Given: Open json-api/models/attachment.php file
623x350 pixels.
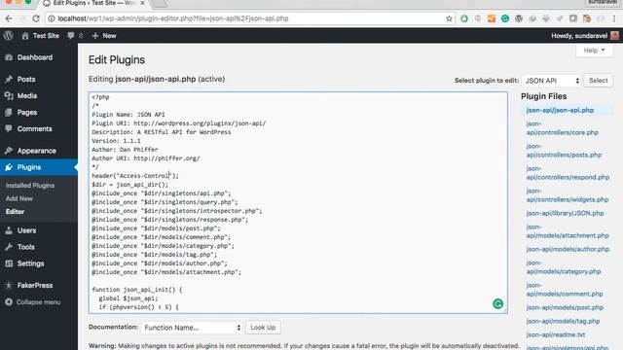Looking at the screenshot, I should point(568,231).
